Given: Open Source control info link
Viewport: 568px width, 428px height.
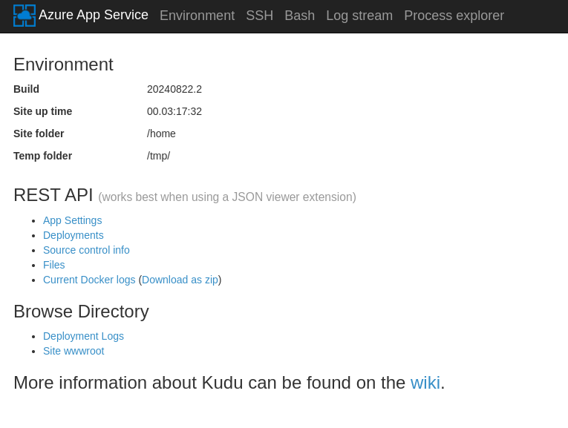Looking at the screenshot, I should [86, 250].
